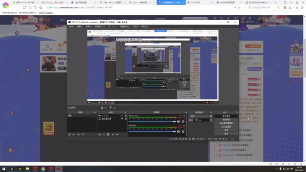The width and height of the screenshot is (306, 172).
Task: Click the 退出 exit button in OBS
Action: (x=226, y=133)
